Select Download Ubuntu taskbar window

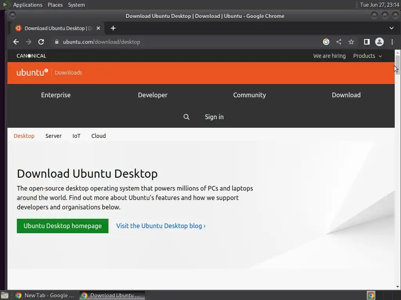coord(112,295)
